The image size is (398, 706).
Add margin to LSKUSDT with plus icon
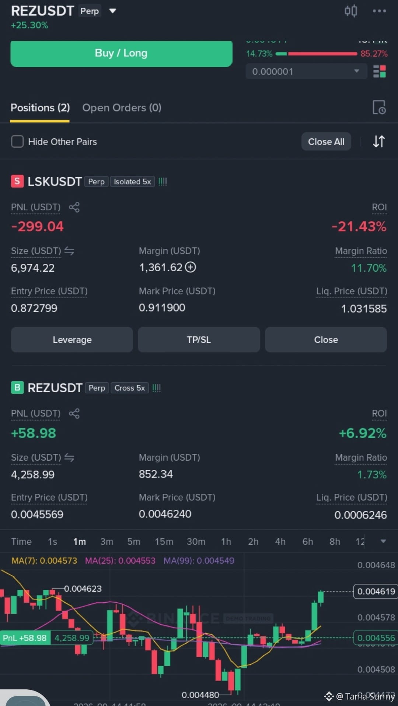(x=191, y=267)
